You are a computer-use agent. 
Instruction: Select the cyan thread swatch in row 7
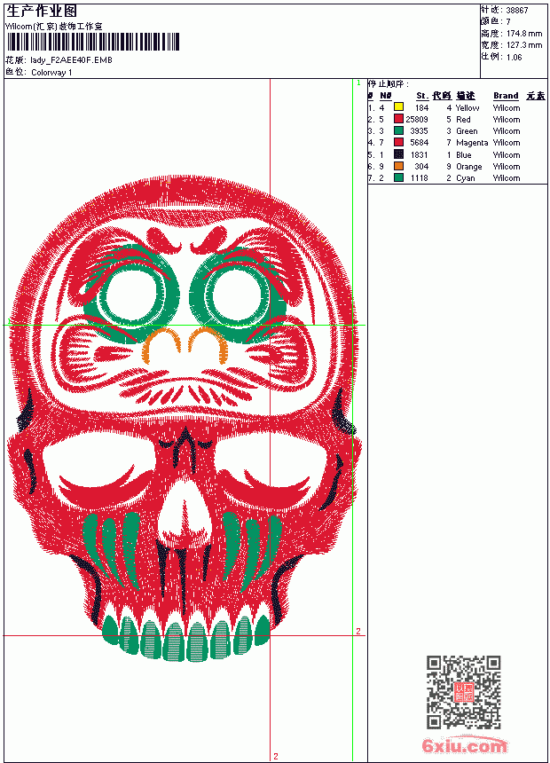pyautogui.click(x=398, y=177)
